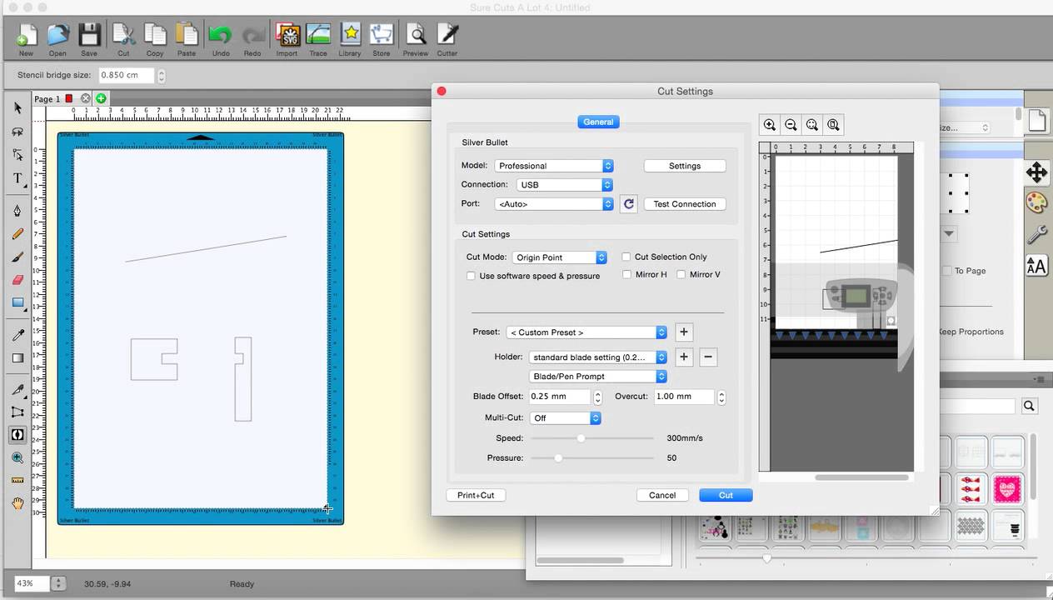The width and height of the screenshot is (1053, 600).
Task: Open the Multi-Cut dropdown
Action: [565, 417]
